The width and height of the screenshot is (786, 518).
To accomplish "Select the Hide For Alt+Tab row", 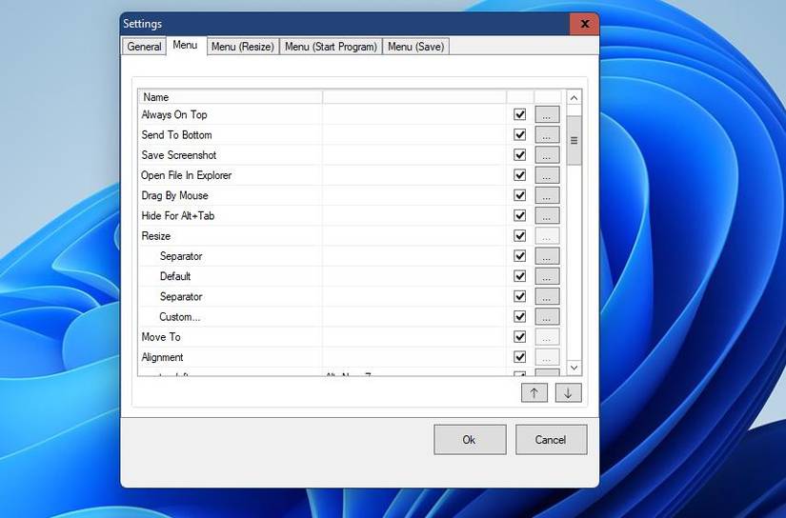I will coord(349,216).
